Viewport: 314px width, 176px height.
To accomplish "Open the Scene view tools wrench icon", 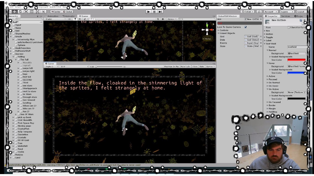I will pyautogui.click(x=158, y=19).
